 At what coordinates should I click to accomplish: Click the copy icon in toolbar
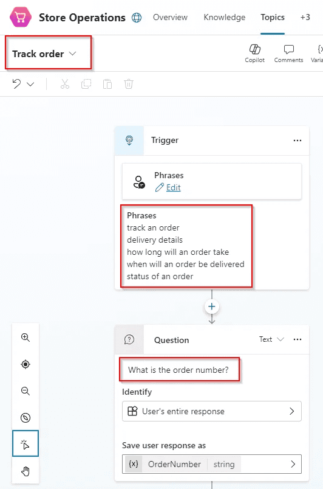(x=86, y=84)
